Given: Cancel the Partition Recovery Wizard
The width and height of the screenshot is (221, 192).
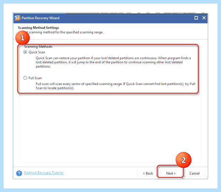Looking at the screenshot, I should 194,173.
